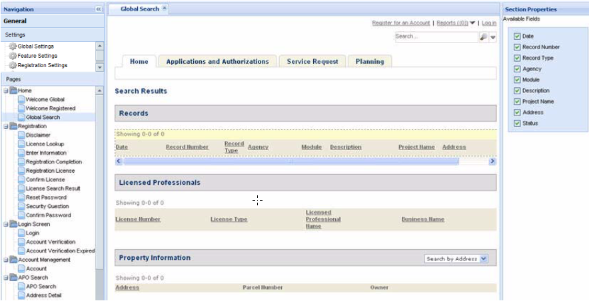
Task: Close the Global Search tab
Action: pyautogui.click(x=165, y=9)
